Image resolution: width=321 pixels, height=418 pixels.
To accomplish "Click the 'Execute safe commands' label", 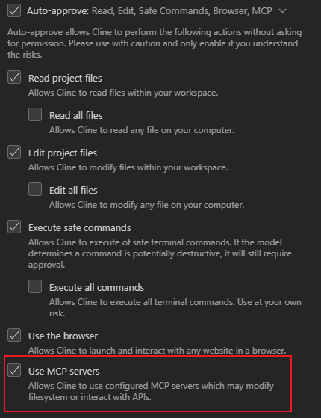I will tap(80, 228).
